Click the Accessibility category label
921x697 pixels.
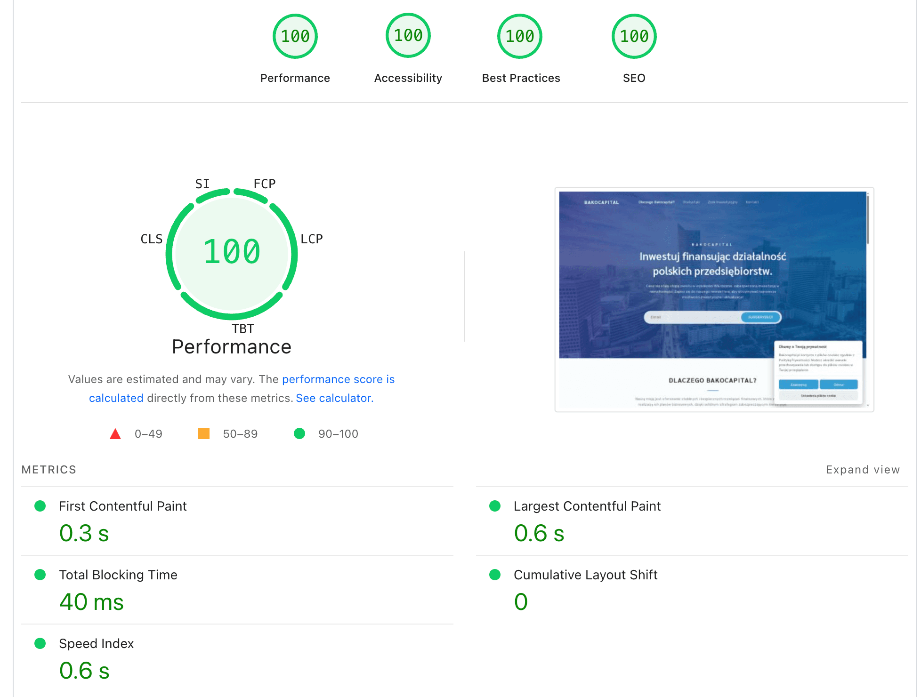point(408,78)
